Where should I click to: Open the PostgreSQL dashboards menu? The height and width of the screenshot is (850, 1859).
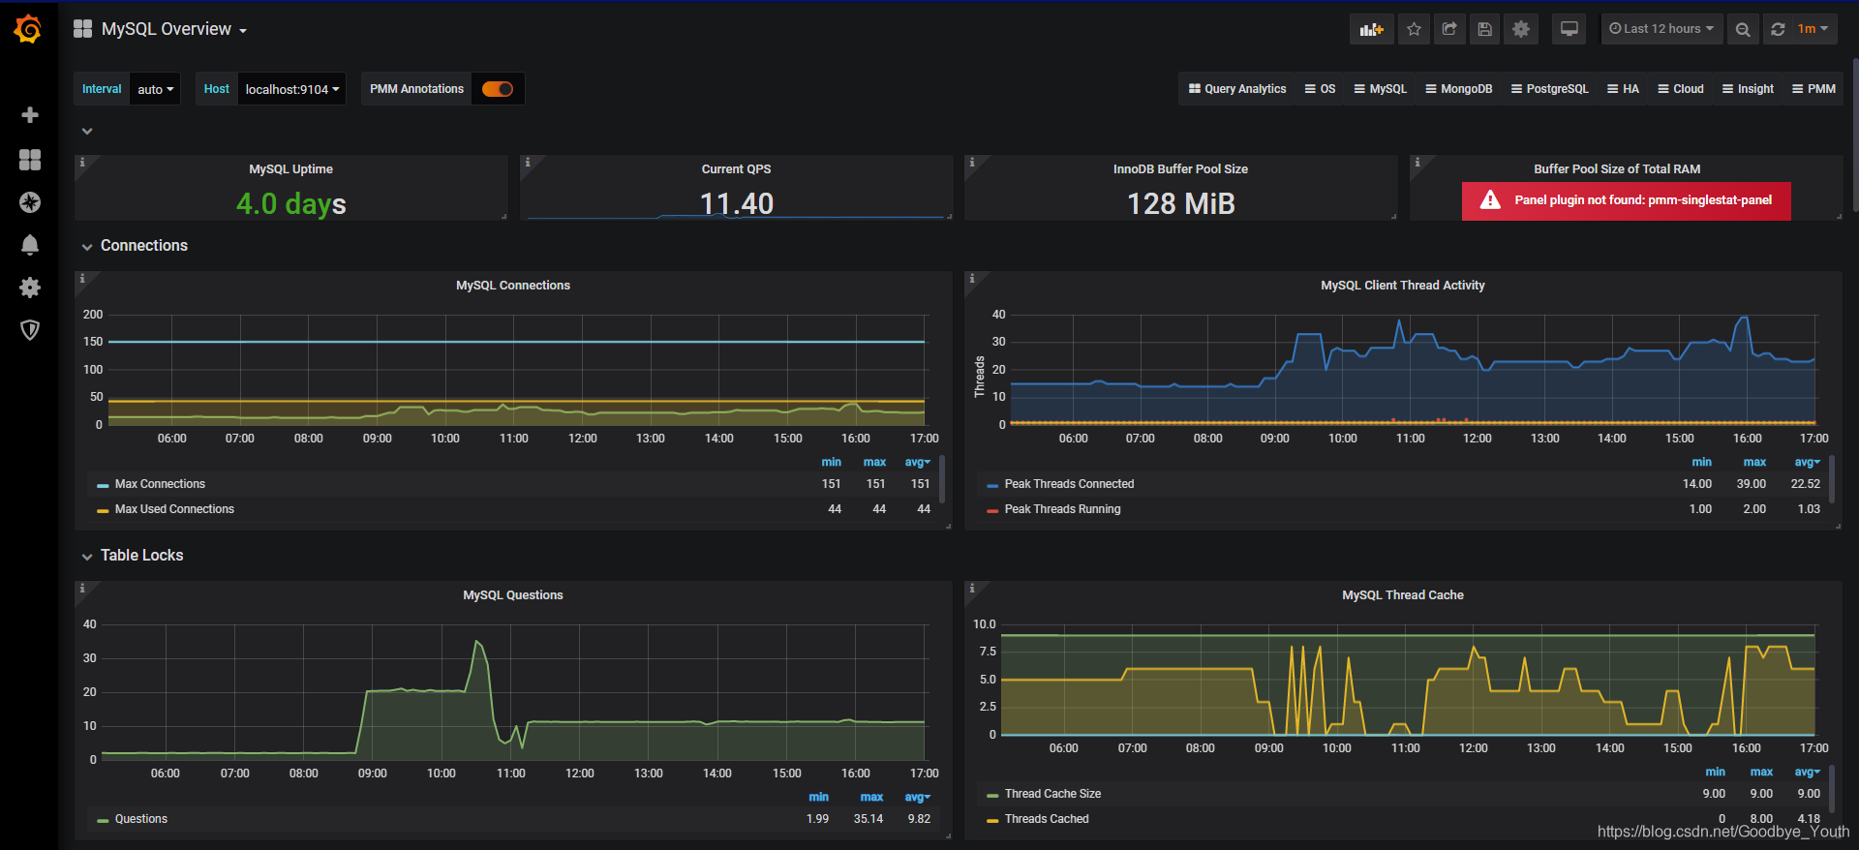[1549, 89]
